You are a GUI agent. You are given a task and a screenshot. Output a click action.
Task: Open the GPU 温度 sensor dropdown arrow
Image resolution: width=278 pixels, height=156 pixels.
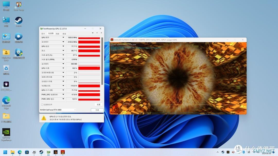[x=63, y=46]
